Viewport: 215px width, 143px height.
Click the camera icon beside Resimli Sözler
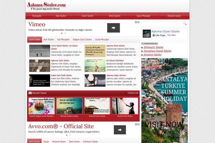pyautogui.click(x=30, y=93)
